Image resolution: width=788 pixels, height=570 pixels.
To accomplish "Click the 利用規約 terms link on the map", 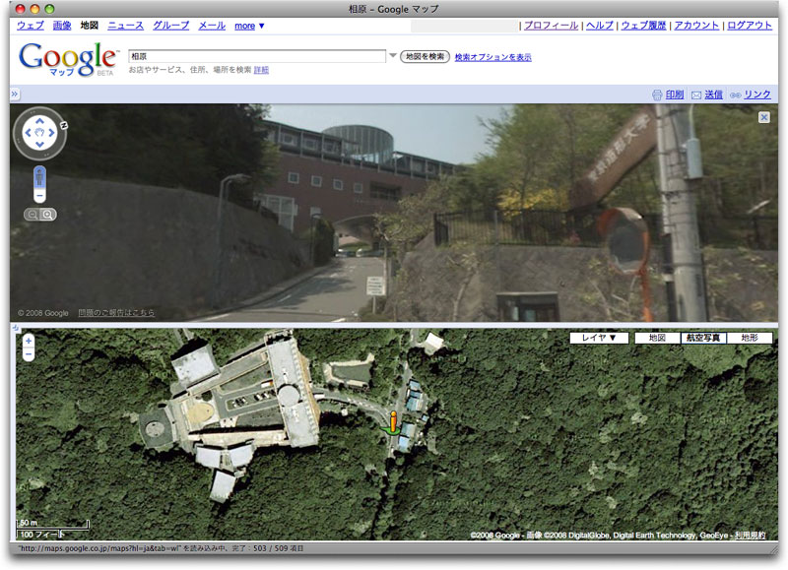I will pyautogui.click(x=751, y=536).
